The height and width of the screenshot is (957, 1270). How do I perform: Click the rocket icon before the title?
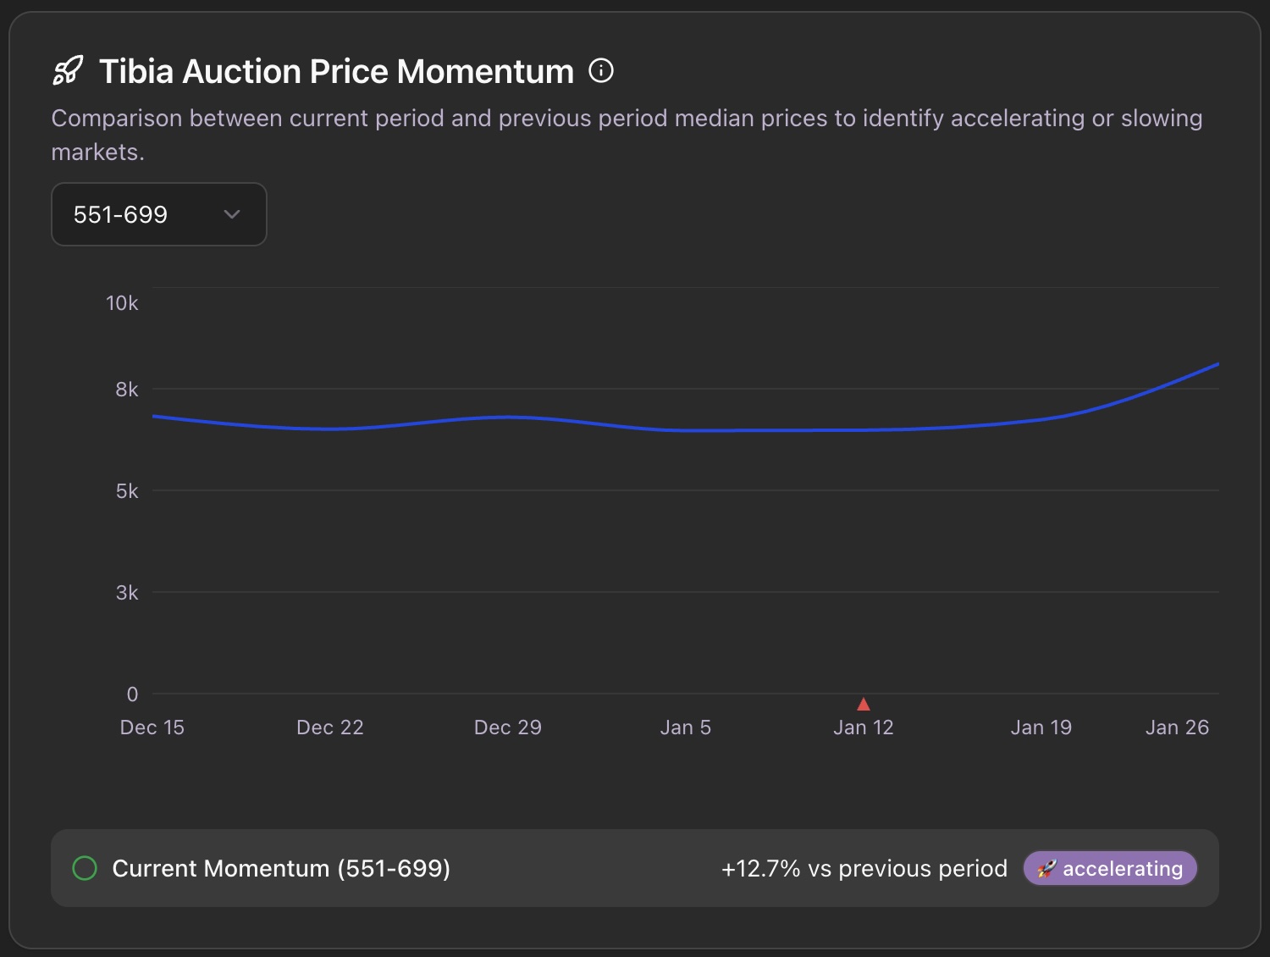[x=68, y=70]
